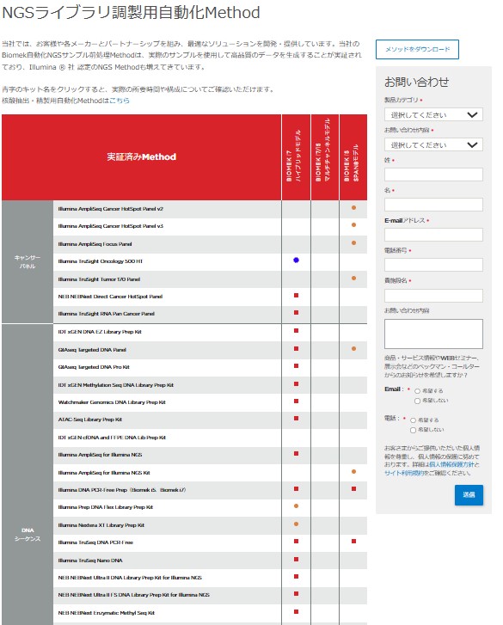503x625 pixels.
Task: Click i7 red square for Illumina DNA PCR-Free Prep
Action: coord(296,488)
